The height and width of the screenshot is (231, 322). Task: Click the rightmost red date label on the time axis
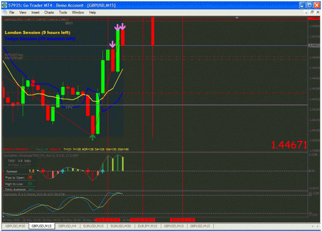pos(182,220)
